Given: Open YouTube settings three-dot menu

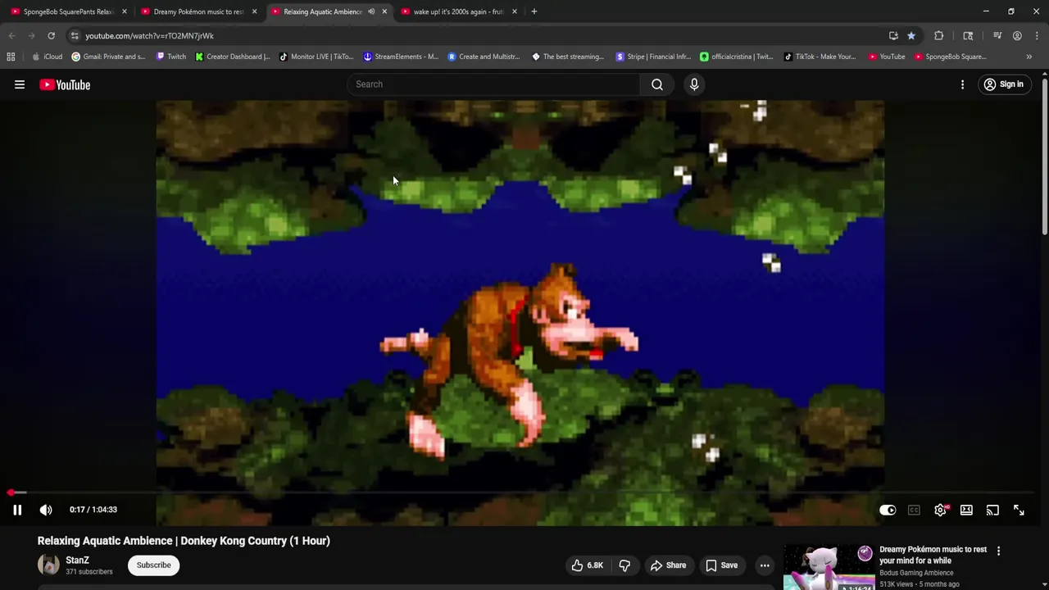Looking at the screenshot, I should (x=962, y=84).
